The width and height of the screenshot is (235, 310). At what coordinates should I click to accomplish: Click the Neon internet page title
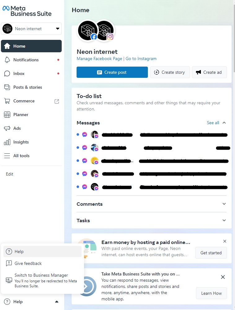97,52
